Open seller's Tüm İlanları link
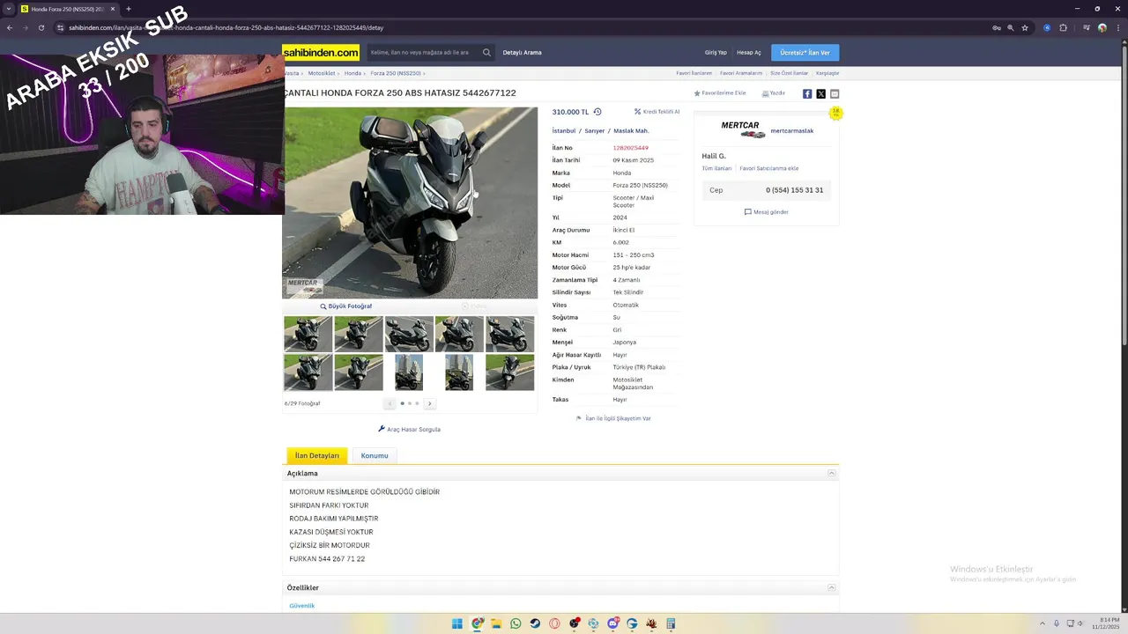 (x=716, y=168)
